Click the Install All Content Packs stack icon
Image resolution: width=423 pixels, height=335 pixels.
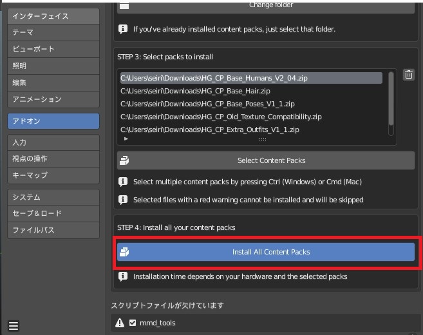click(124, 252)
